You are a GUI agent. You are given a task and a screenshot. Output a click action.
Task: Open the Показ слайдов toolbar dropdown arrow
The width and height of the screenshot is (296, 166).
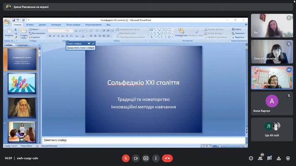point(89,44)
